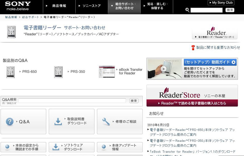This screenshot has height=156, width=244.
Task: Open the PRS-350 Q&A link
Action: (x=78, y=71)
